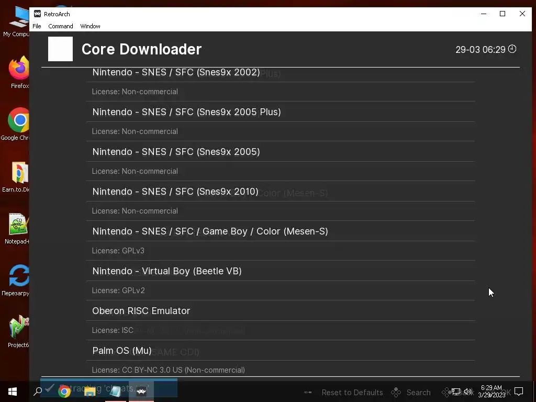Screen dimensions: 536x402
Task: Select Nintendo SNES Snes9x 2005 core
Action: (281, 151)
